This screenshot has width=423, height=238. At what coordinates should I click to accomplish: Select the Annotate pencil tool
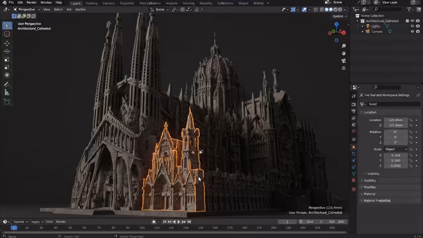click(7, 85)
